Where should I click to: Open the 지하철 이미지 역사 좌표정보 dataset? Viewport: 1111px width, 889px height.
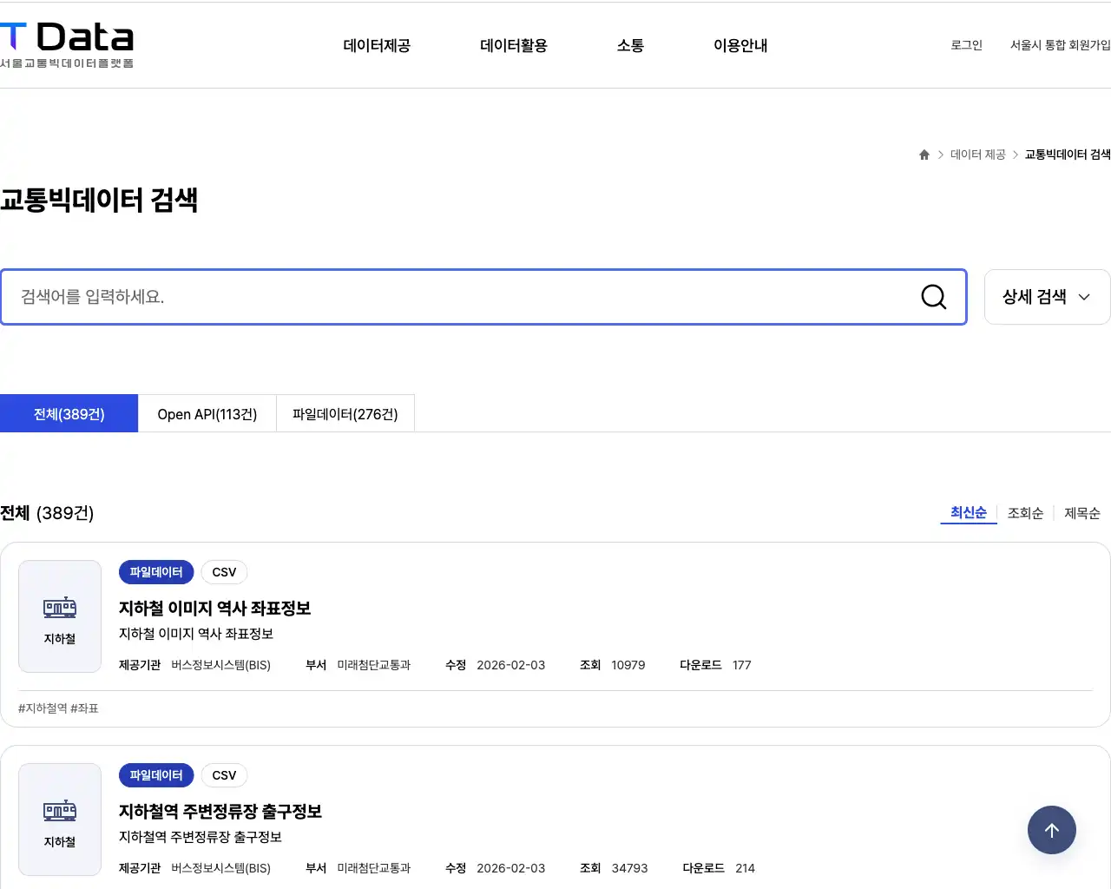click(214, 608)
